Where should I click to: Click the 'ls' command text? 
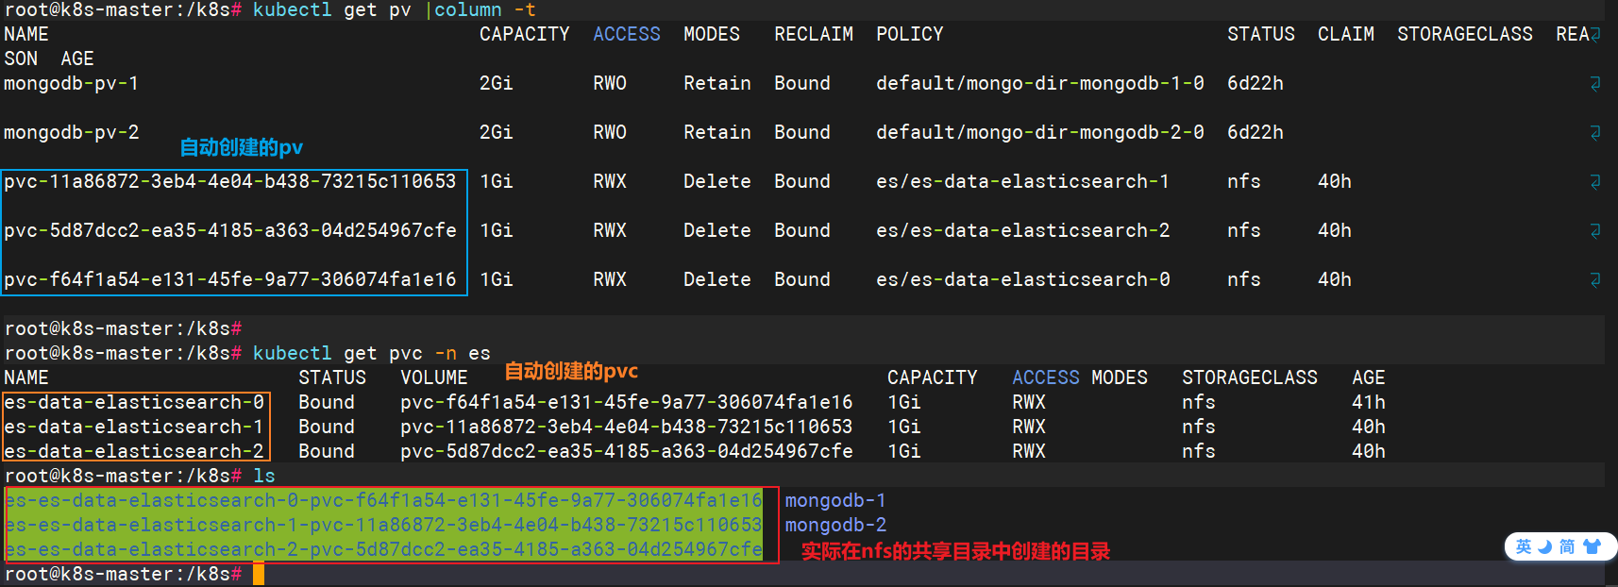[264, 476]
